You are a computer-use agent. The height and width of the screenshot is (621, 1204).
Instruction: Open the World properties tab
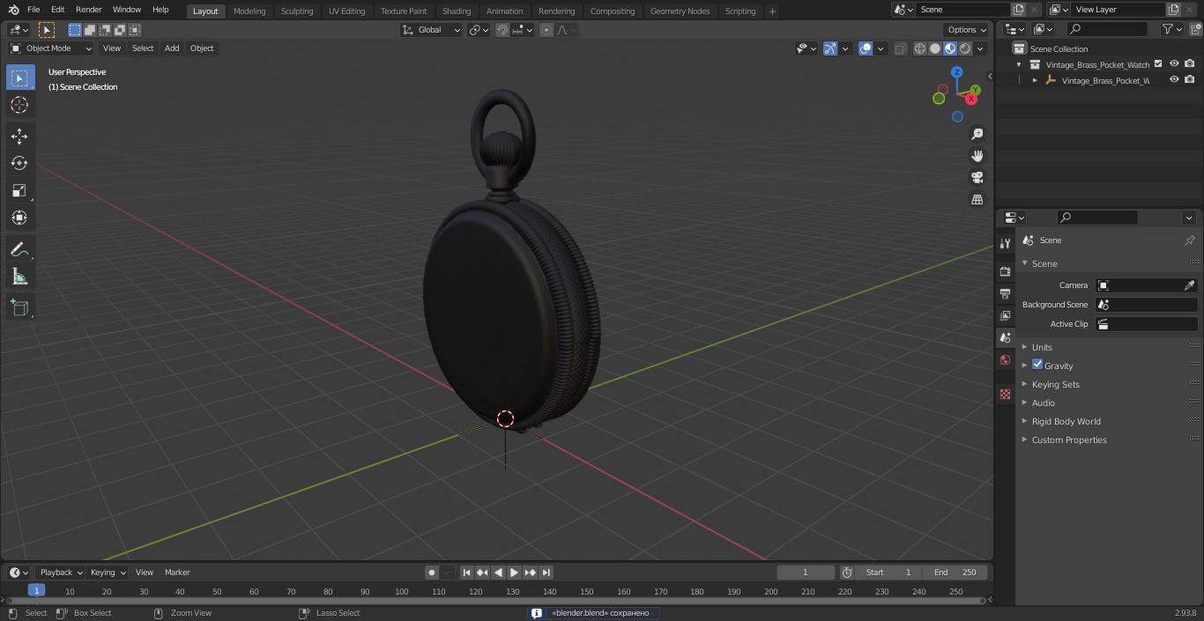pyautogui.click(x=1005, y=359)
